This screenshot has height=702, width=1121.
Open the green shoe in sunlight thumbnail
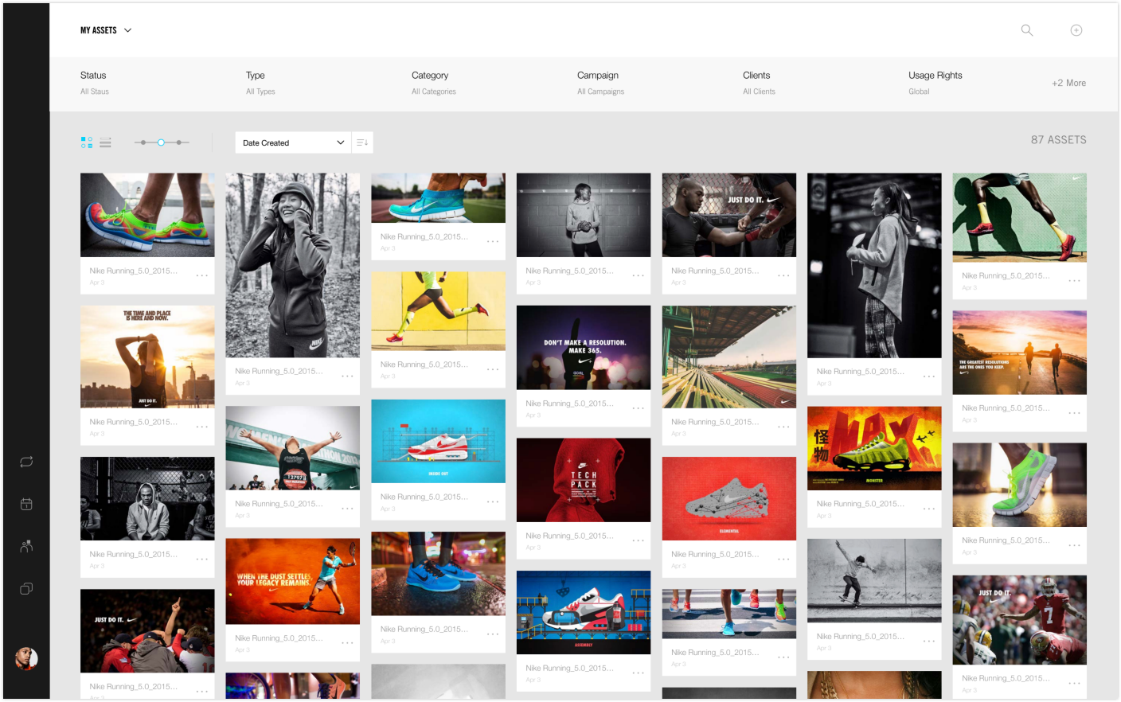[1019, 485]
